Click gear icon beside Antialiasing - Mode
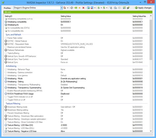The width and height of the screenshot is (156, 138). 6,79
